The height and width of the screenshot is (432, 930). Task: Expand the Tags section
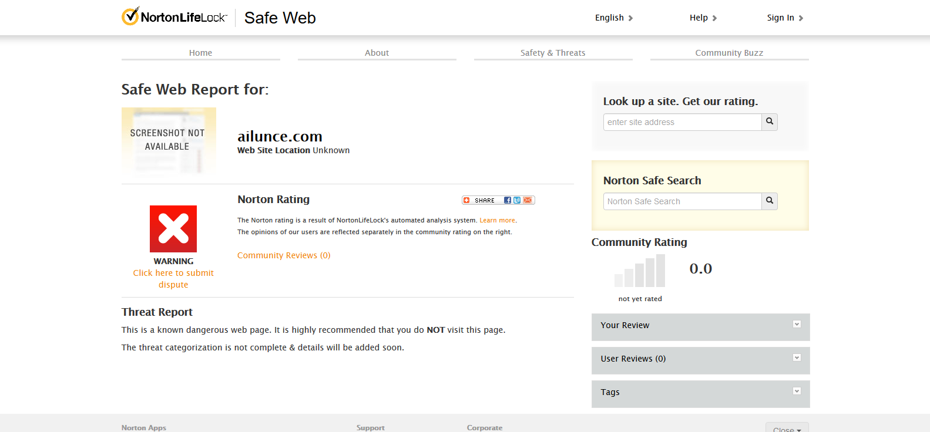pyautogui.click(x=797, y=391)
